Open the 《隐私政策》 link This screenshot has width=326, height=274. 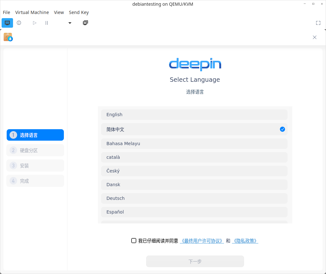[245, 241]
